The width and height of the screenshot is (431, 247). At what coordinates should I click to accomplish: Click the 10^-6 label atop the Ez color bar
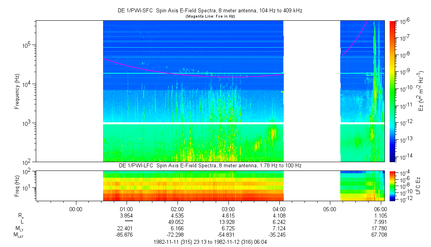pyautogui.click(x=405, y=22)
